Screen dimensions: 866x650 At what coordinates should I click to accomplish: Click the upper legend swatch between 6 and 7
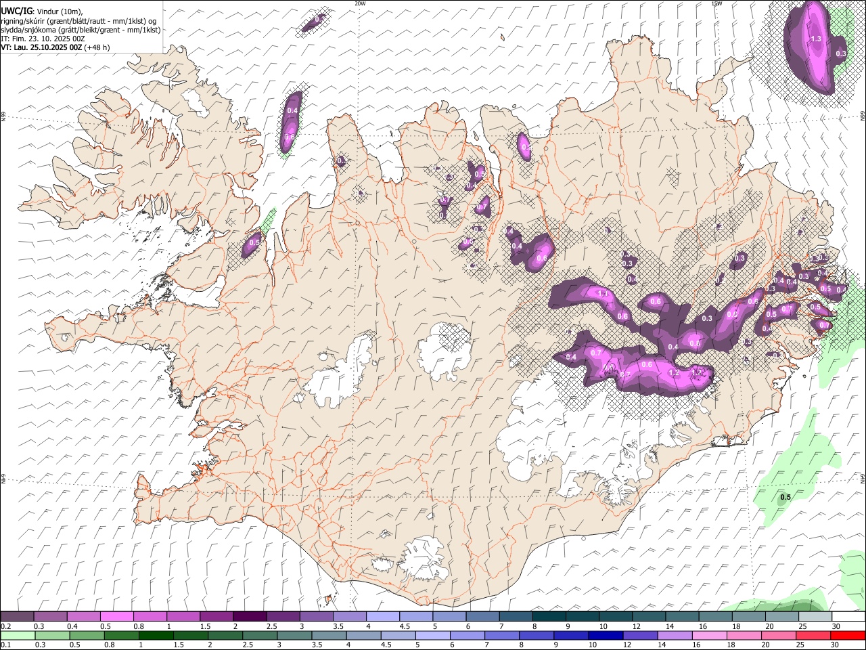pos(482,617)
